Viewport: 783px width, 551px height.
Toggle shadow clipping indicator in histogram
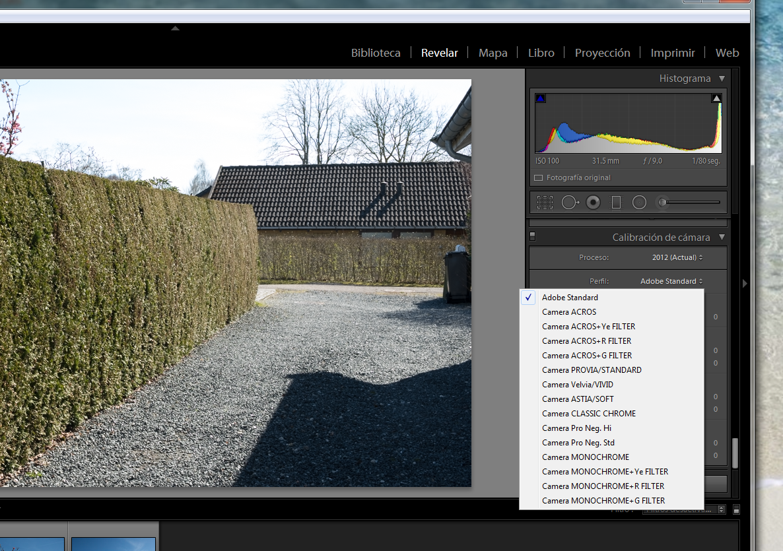(540, 98)
